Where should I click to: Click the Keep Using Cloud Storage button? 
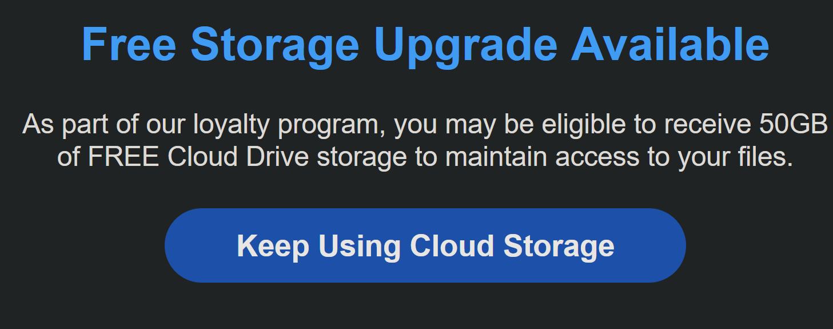click(x=425, y=245)
